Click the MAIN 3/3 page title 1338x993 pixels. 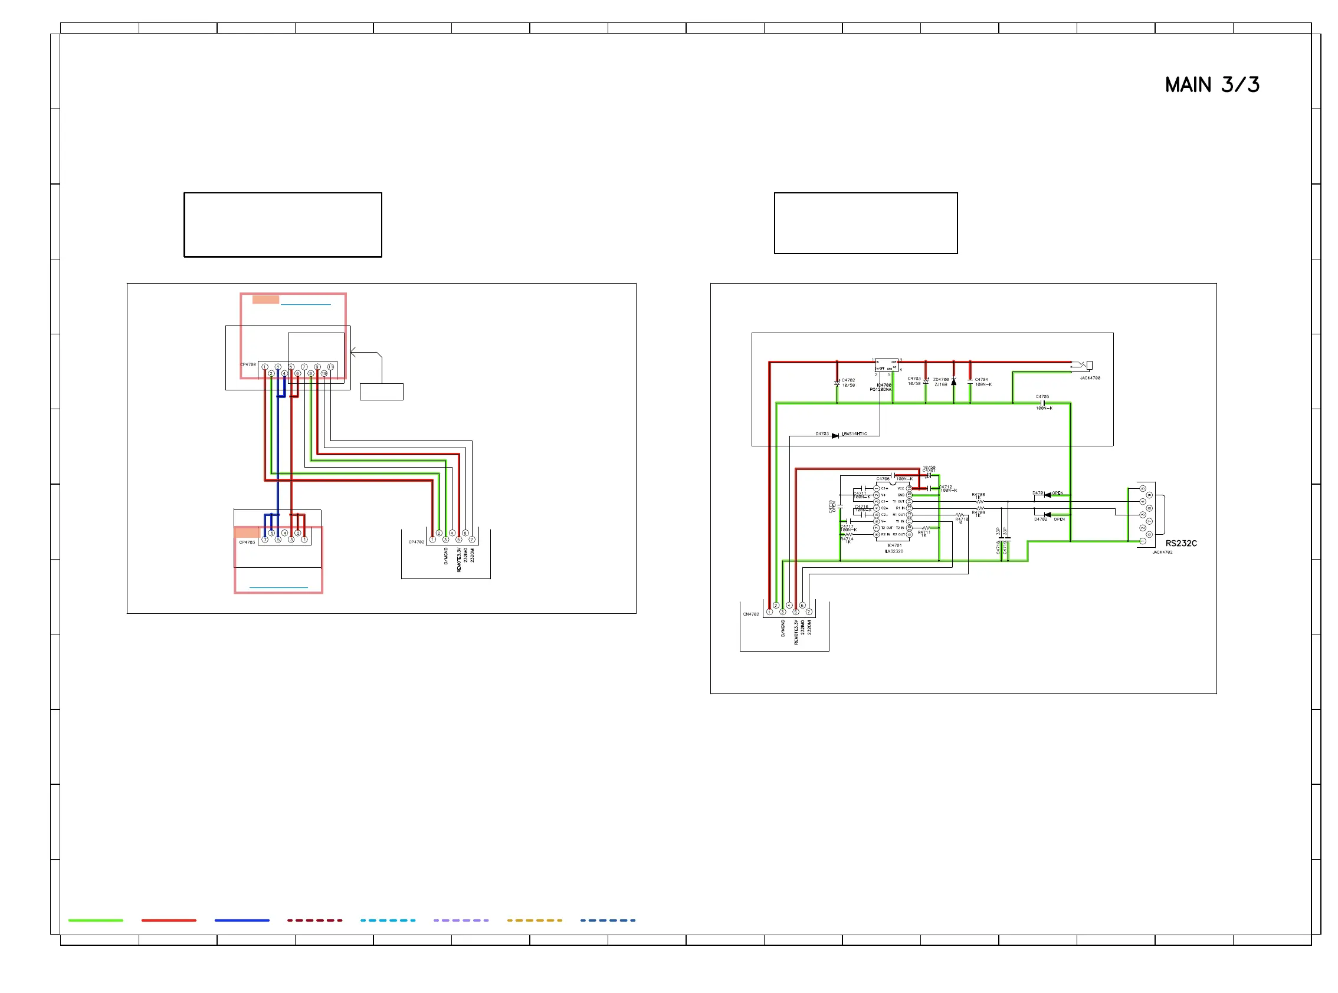click(1212, 85)
